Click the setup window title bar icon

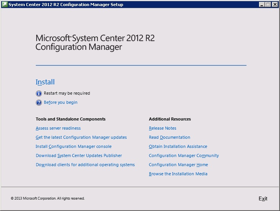(4, 5)
